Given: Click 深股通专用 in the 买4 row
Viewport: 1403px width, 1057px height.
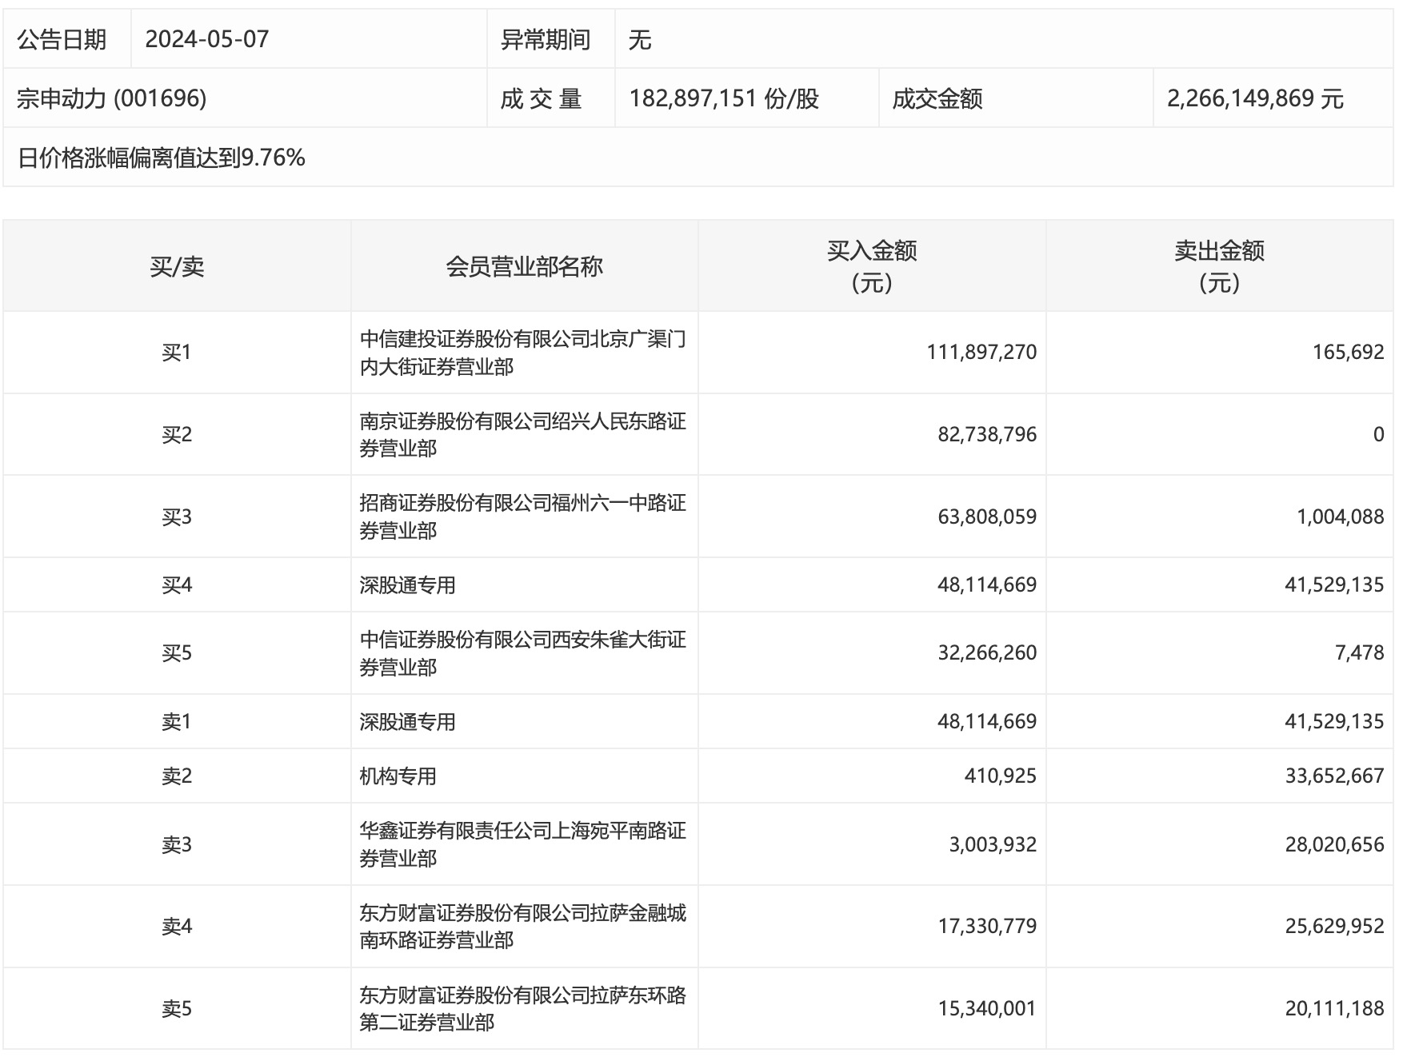Looking at the screenshot, I should point(407,585).
